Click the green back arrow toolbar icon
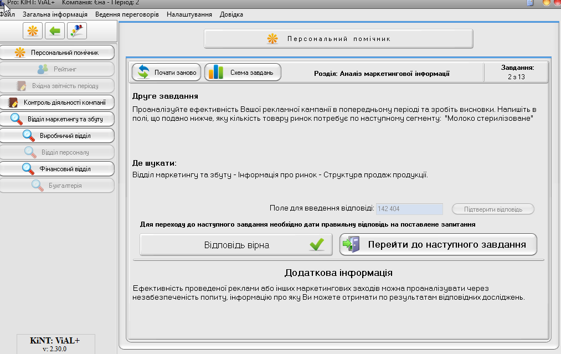This screenshot has height=354, width=561. click(x=55, y=31)
